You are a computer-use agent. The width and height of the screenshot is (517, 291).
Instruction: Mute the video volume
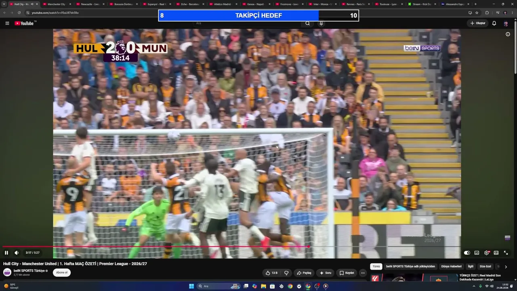click(x=17, y=253)
